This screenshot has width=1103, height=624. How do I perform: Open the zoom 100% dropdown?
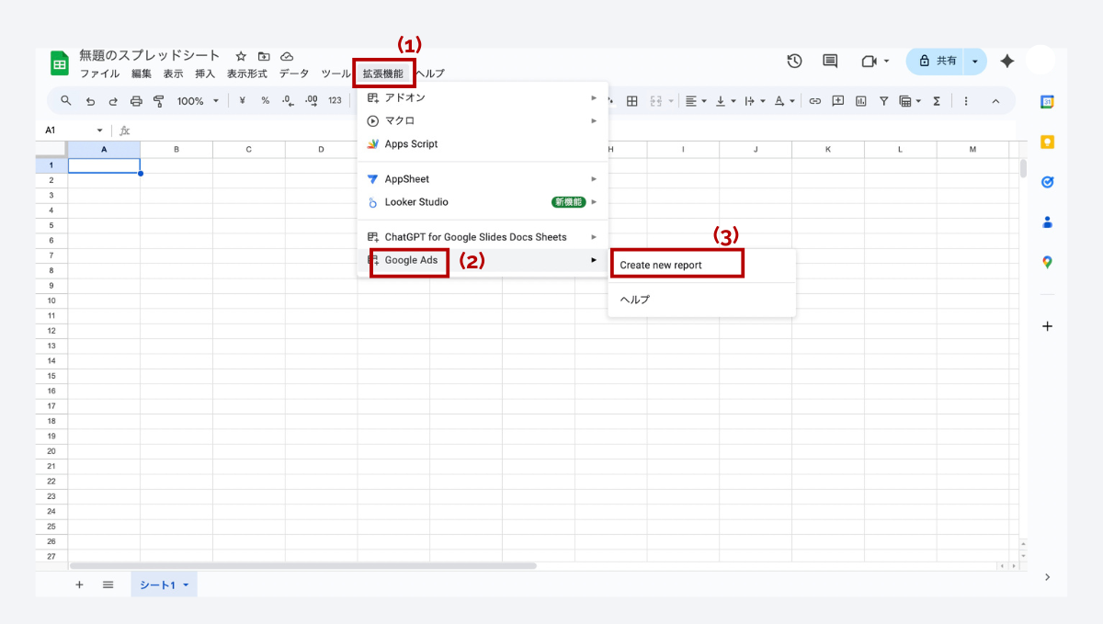coord(199,101)
